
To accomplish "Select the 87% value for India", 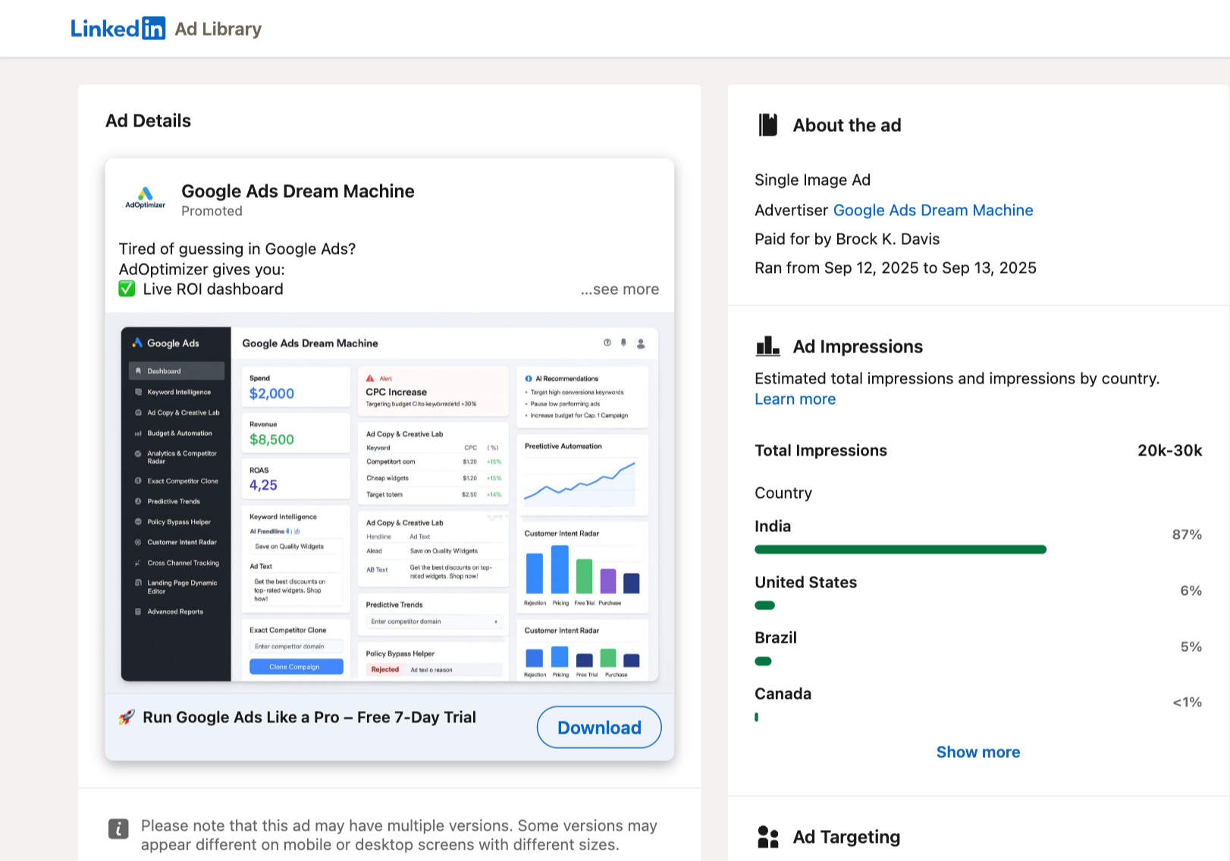I will [1187, 534].
